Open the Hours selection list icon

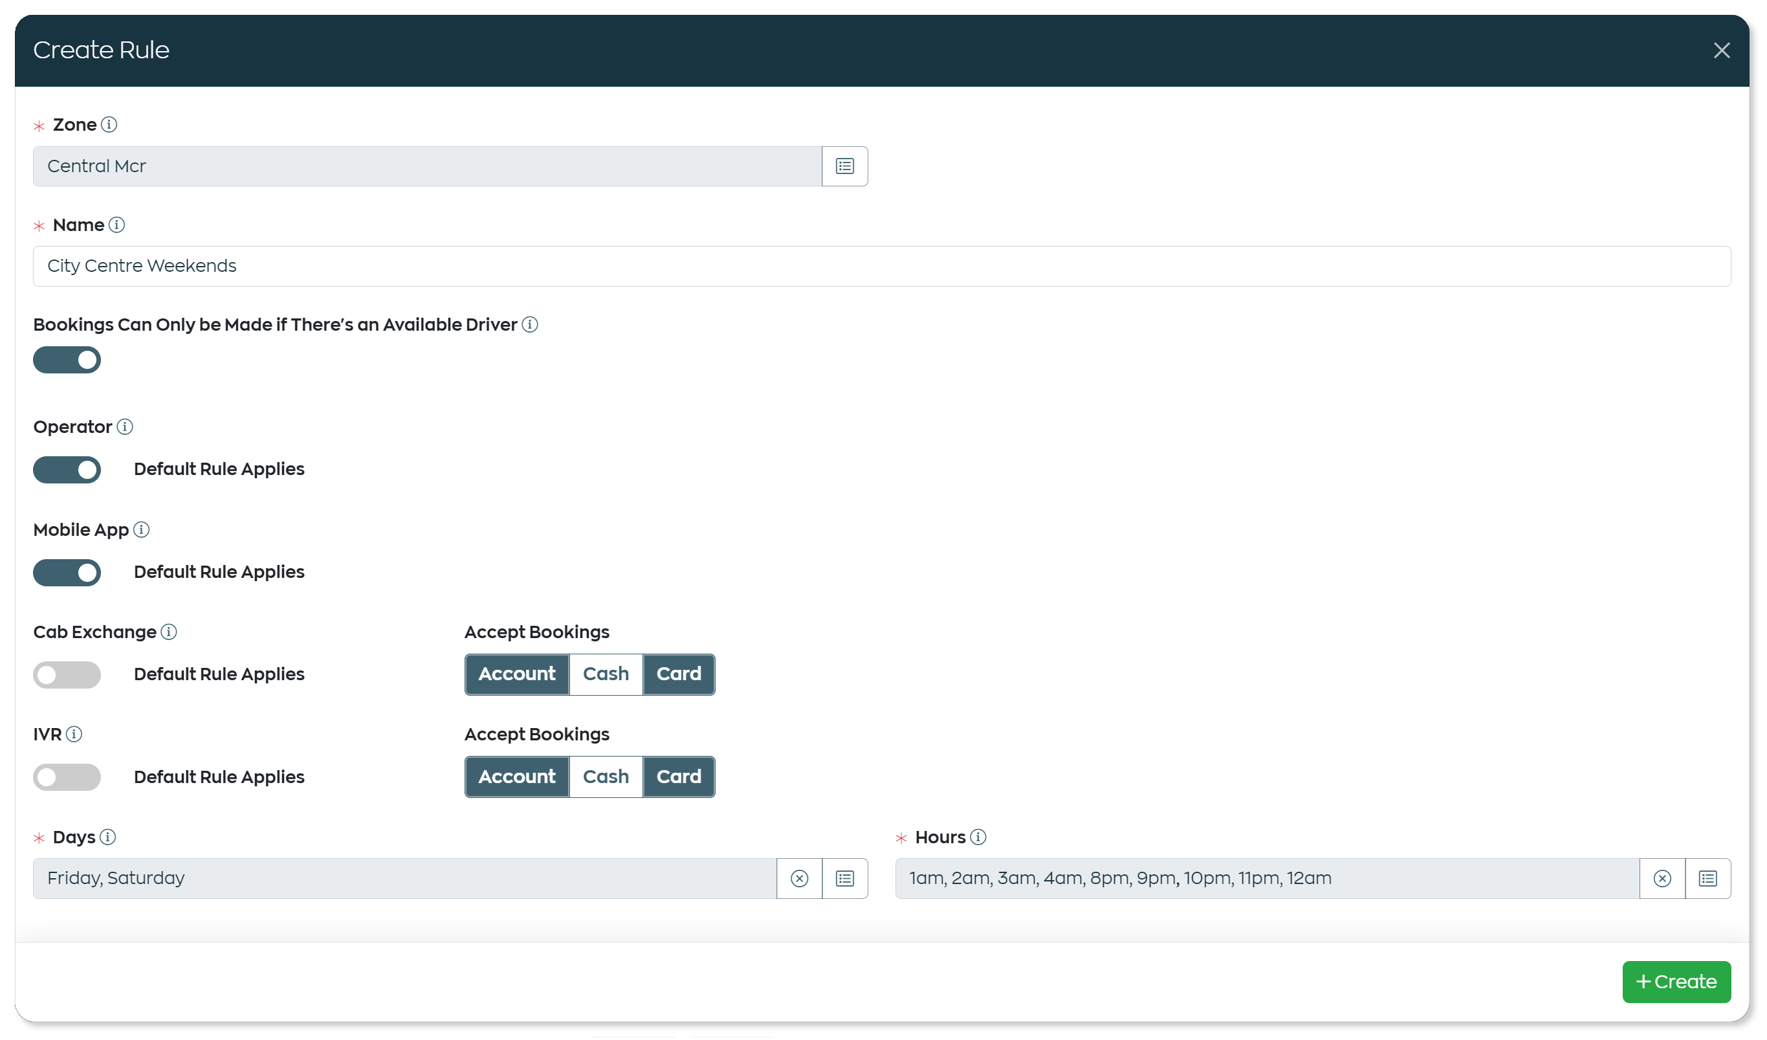click(1709, 878)
